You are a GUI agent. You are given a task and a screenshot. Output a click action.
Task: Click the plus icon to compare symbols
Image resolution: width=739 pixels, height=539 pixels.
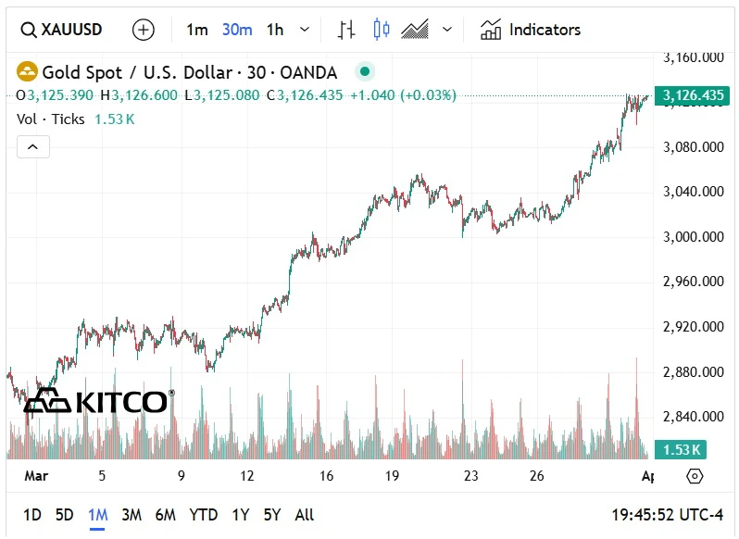point(144,30)
